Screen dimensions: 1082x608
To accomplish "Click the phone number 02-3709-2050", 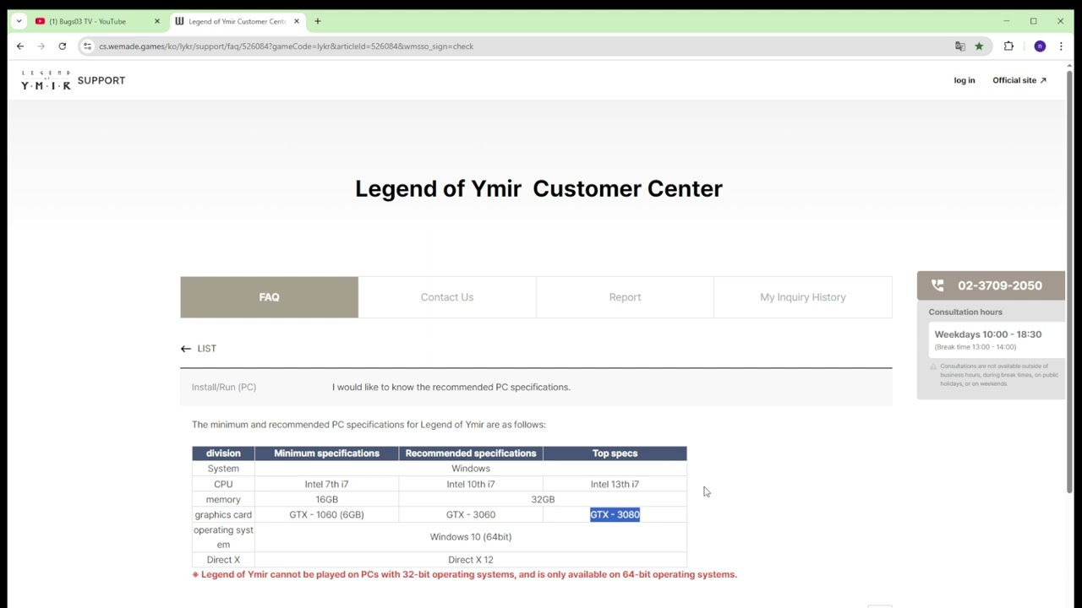I will coord(1000,285).
